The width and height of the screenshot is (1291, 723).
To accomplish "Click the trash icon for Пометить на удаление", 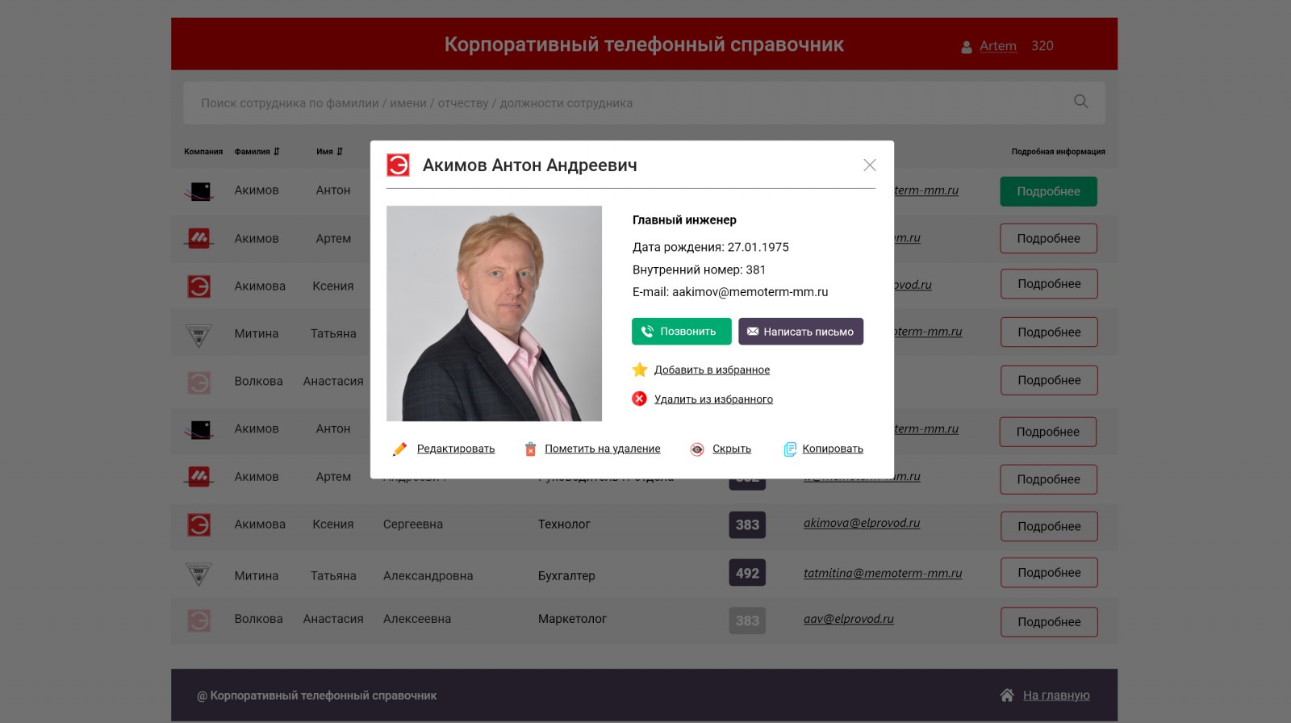I will click(x=530, y=449).
